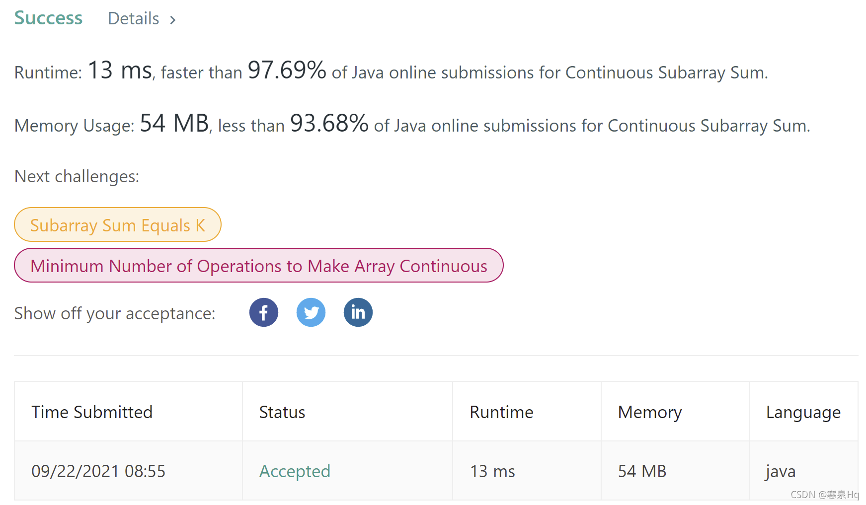Open the submission Details link
866x505 pixels.
(x=133, y=19)
